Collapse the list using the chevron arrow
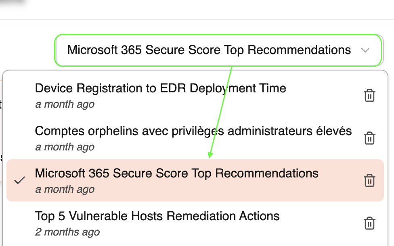Image resolution: width=394 pixels, height=246 pixels. click(x=365, y=50)
